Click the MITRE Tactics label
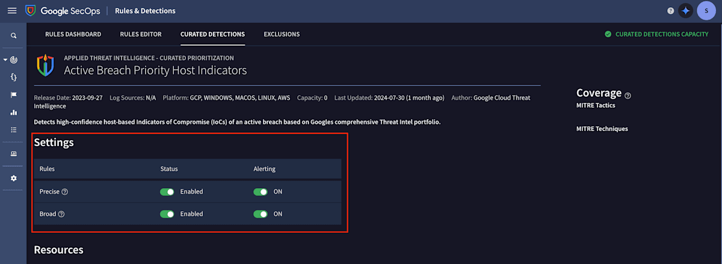Image resolution: width=722 pixels, height=264 pixels. 596,106
